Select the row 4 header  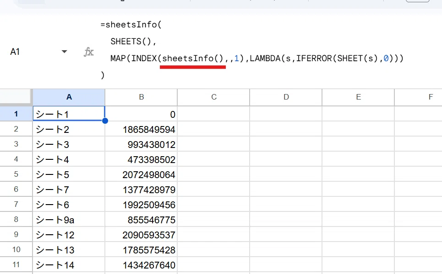(x=16, y=159)
